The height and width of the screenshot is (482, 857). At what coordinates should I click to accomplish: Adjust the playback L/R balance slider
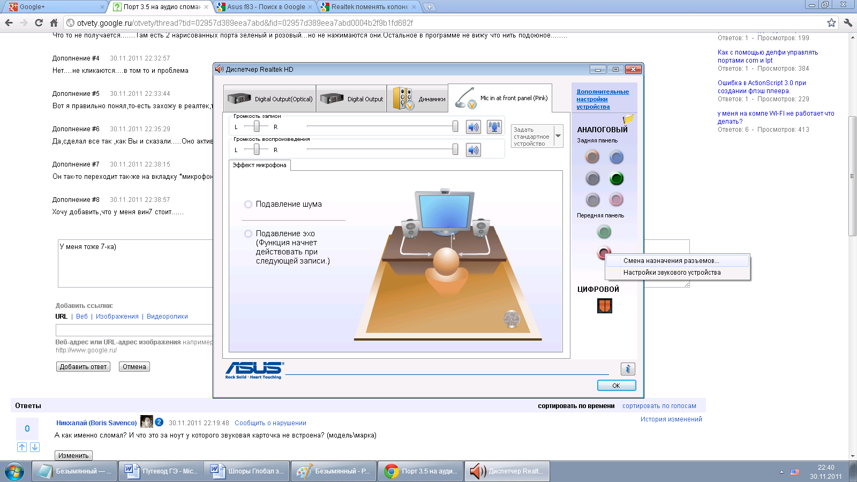click(257, 149)
